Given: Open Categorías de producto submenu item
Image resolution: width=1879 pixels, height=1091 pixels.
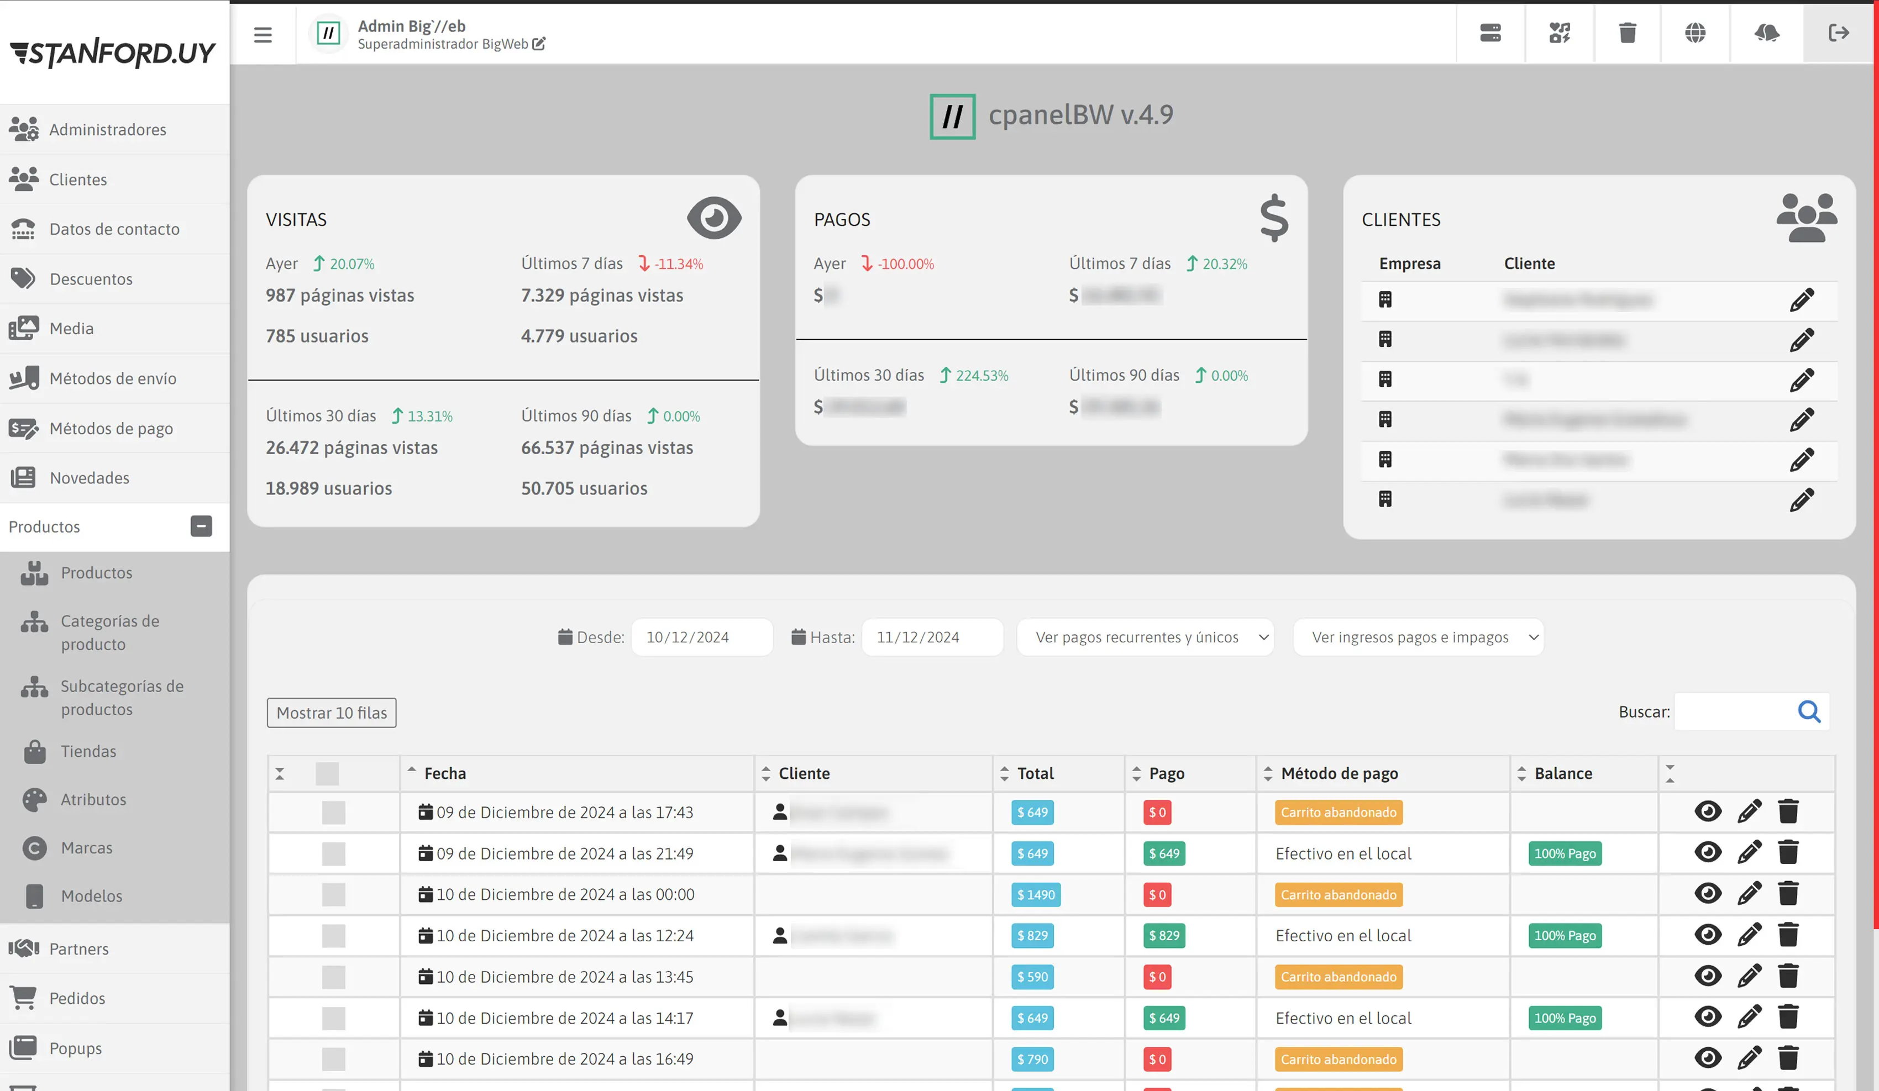Looking at the screenshot, I should [109, 632].
